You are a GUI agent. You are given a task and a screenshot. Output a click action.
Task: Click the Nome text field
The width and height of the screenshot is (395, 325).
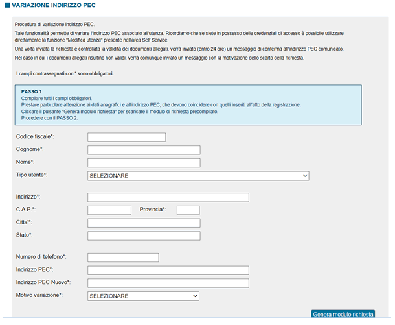pos(144,163)
